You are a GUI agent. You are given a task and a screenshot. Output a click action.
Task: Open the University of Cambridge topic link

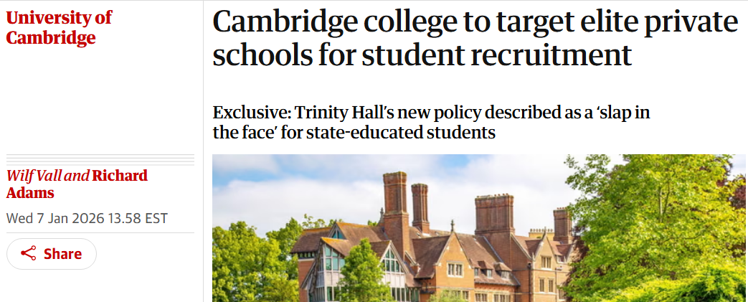point(59,27)
